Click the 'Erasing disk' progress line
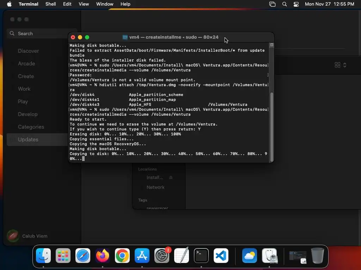The height and width of the screenshot is (270, 361). (x=125, y=134)
